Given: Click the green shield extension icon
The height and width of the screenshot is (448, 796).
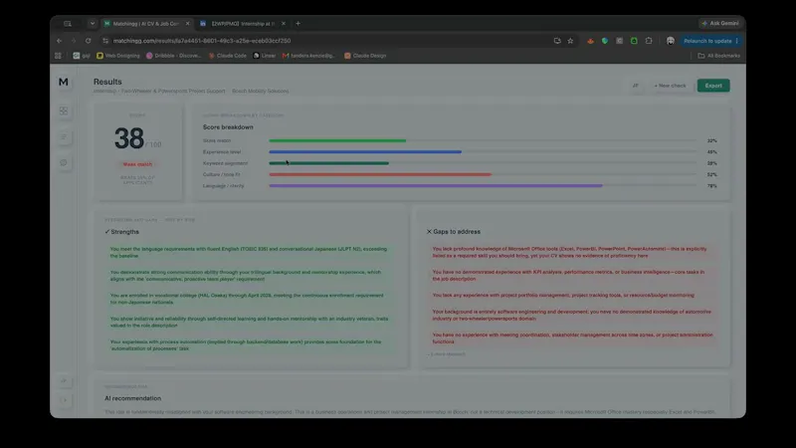Looking at the screenshot, I should 605,41.
